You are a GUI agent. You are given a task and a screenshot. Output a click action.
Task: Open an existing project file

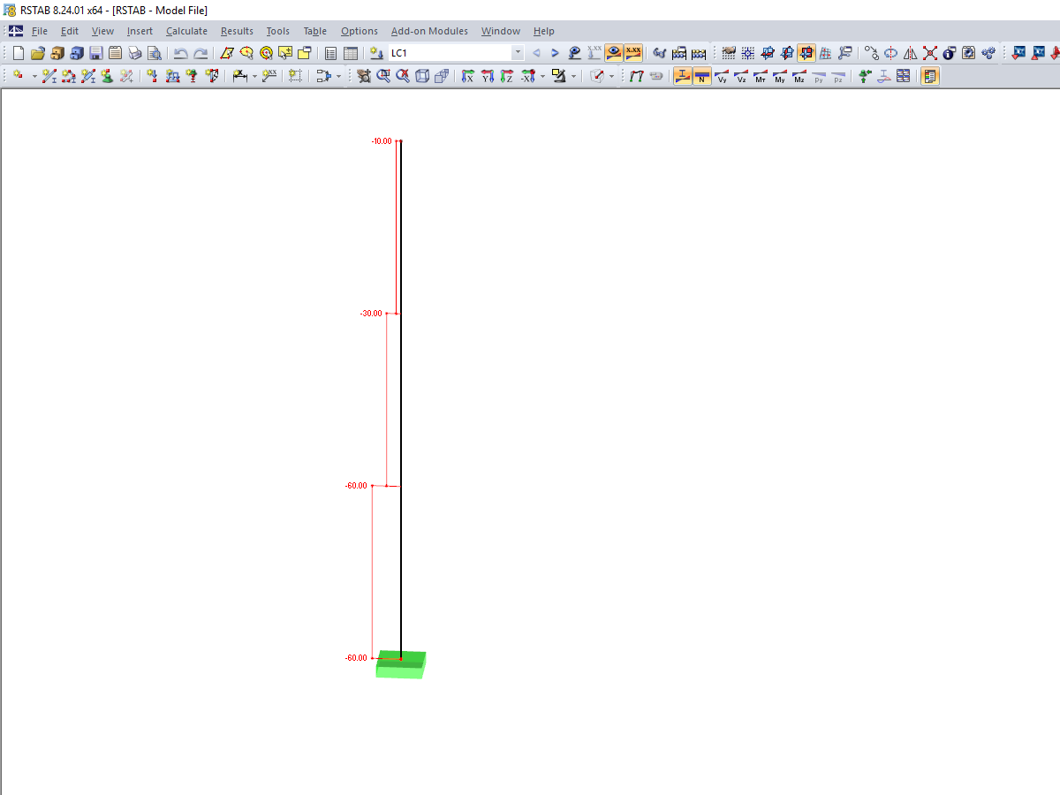37,52
